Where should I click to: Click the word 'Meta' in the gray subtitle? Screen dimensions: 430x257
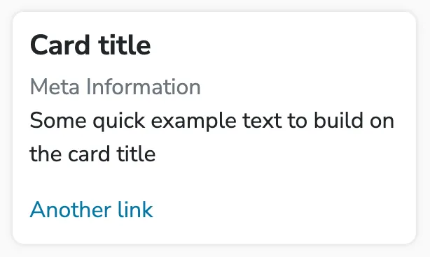pyautogui.click(x=55, y=87)
